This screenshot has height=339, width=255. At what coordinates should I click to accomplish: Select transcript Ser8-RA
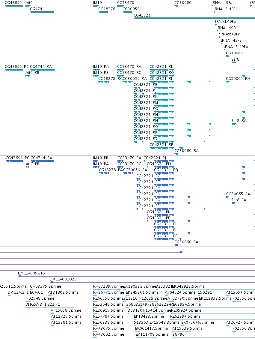tap(234, 124)
